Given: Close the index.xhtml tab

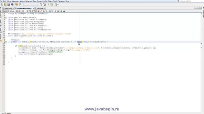Looking at the screenshot, I should click(14, 9).
